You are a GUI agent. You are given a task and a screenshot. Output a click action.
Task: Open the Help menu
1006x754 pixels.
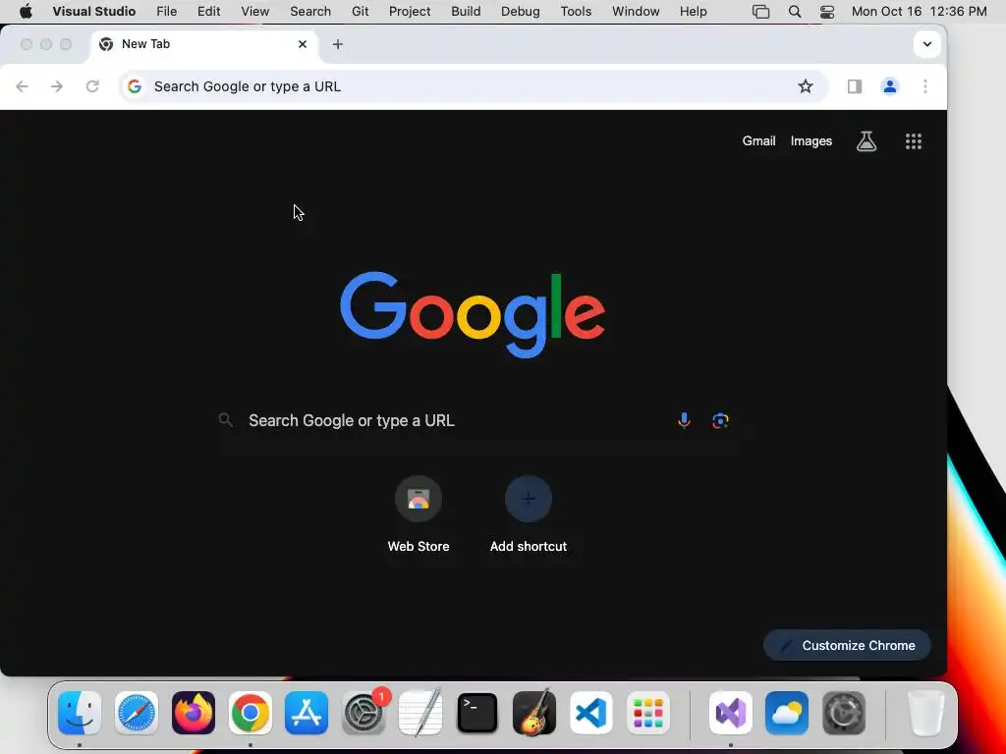[693, 12]
